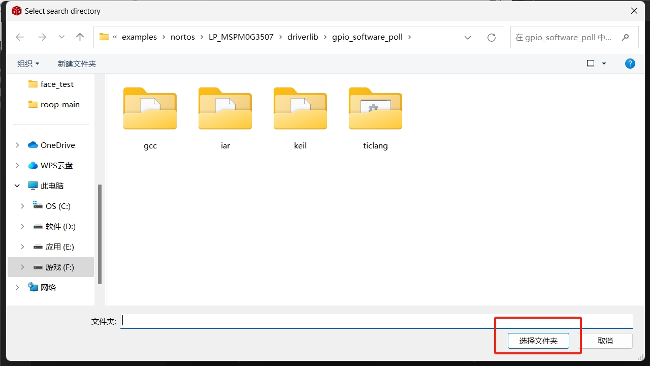Expand the 游戏 (F:) tree node
This screenshot has width=650, height=366.
pyautogui.click(x=22, y=267)
